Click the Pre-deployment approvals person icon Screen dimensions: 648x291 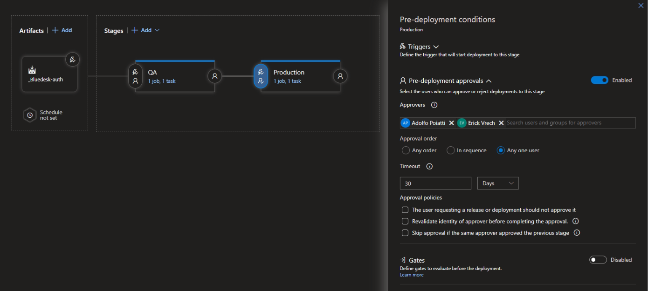click(x=403, y=81)
